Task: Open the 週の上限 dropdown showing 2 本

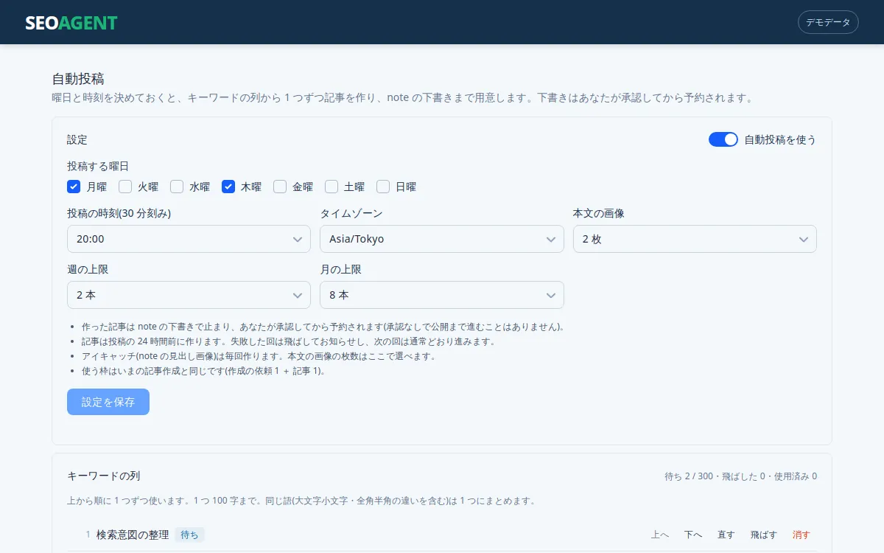Action: point(189,295)
